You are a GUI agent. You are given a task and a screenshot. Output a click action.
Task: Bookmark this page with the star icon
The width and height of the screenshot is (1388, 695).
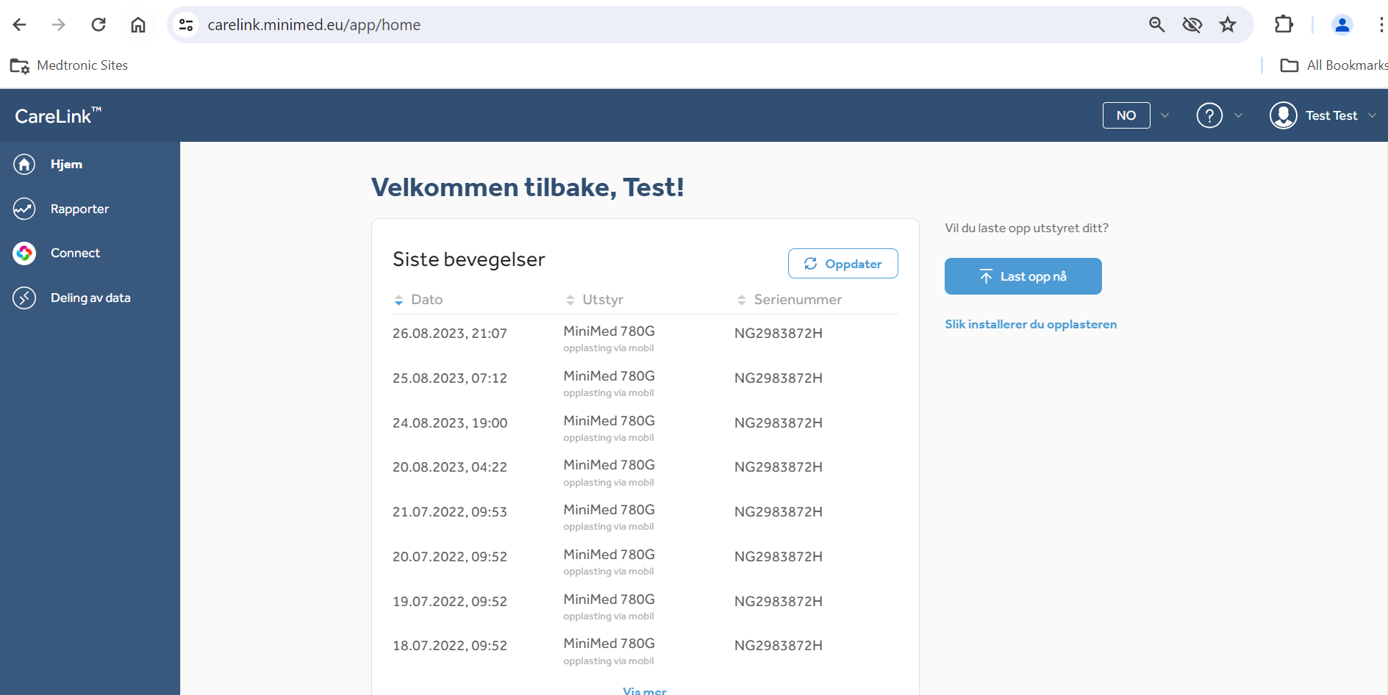coord(1228,25)
